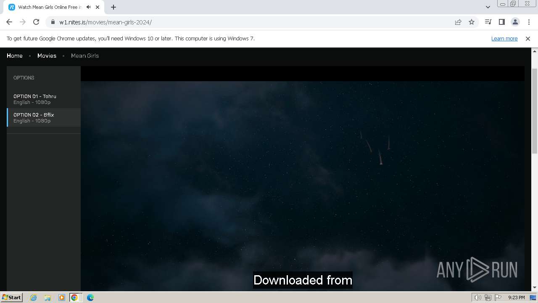Viewport: 538px width, 303px height.
Task: Open the Learn more link
Action: [504, 38]
